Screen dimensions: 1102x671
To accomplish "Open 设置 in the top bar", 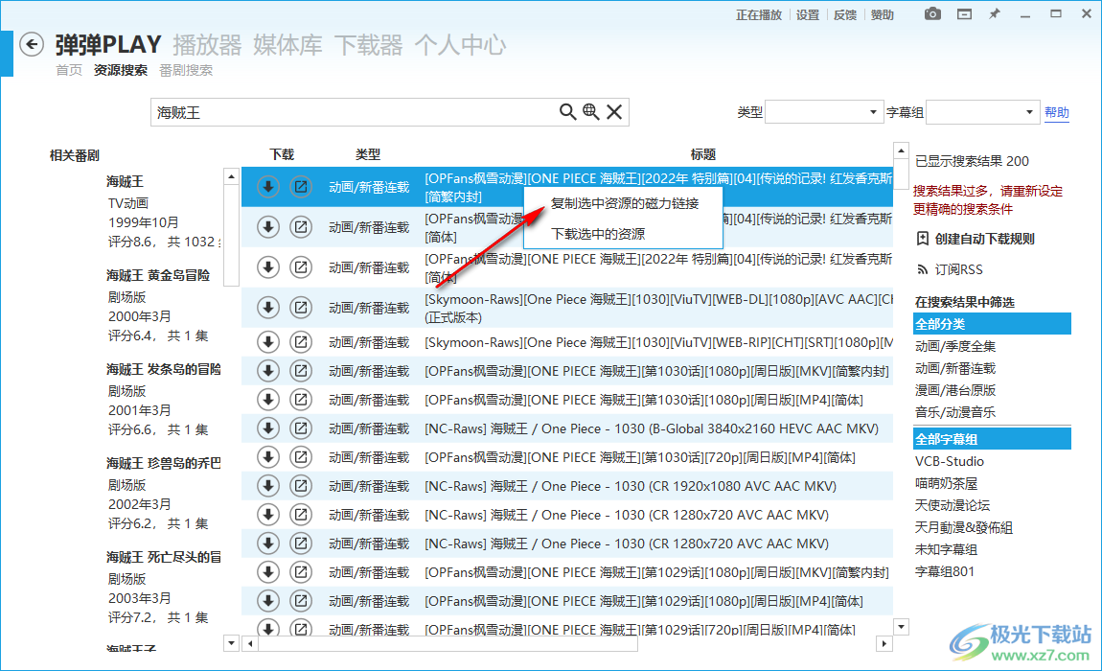I will 808,14.
